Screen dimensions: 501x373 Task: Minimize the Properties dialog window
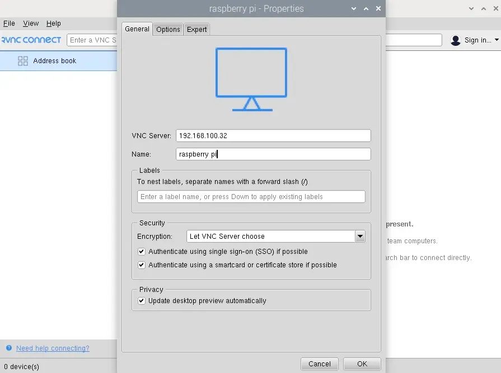pyautogui.click(x=354, y=8)
